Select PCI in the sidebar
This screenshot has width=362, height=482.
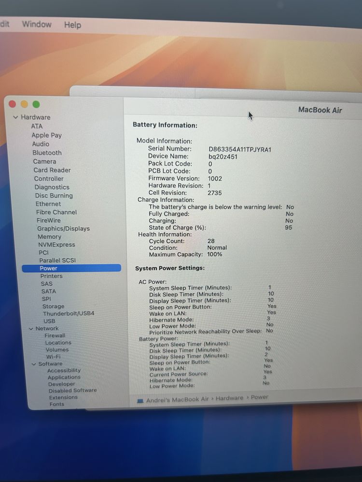44,253
